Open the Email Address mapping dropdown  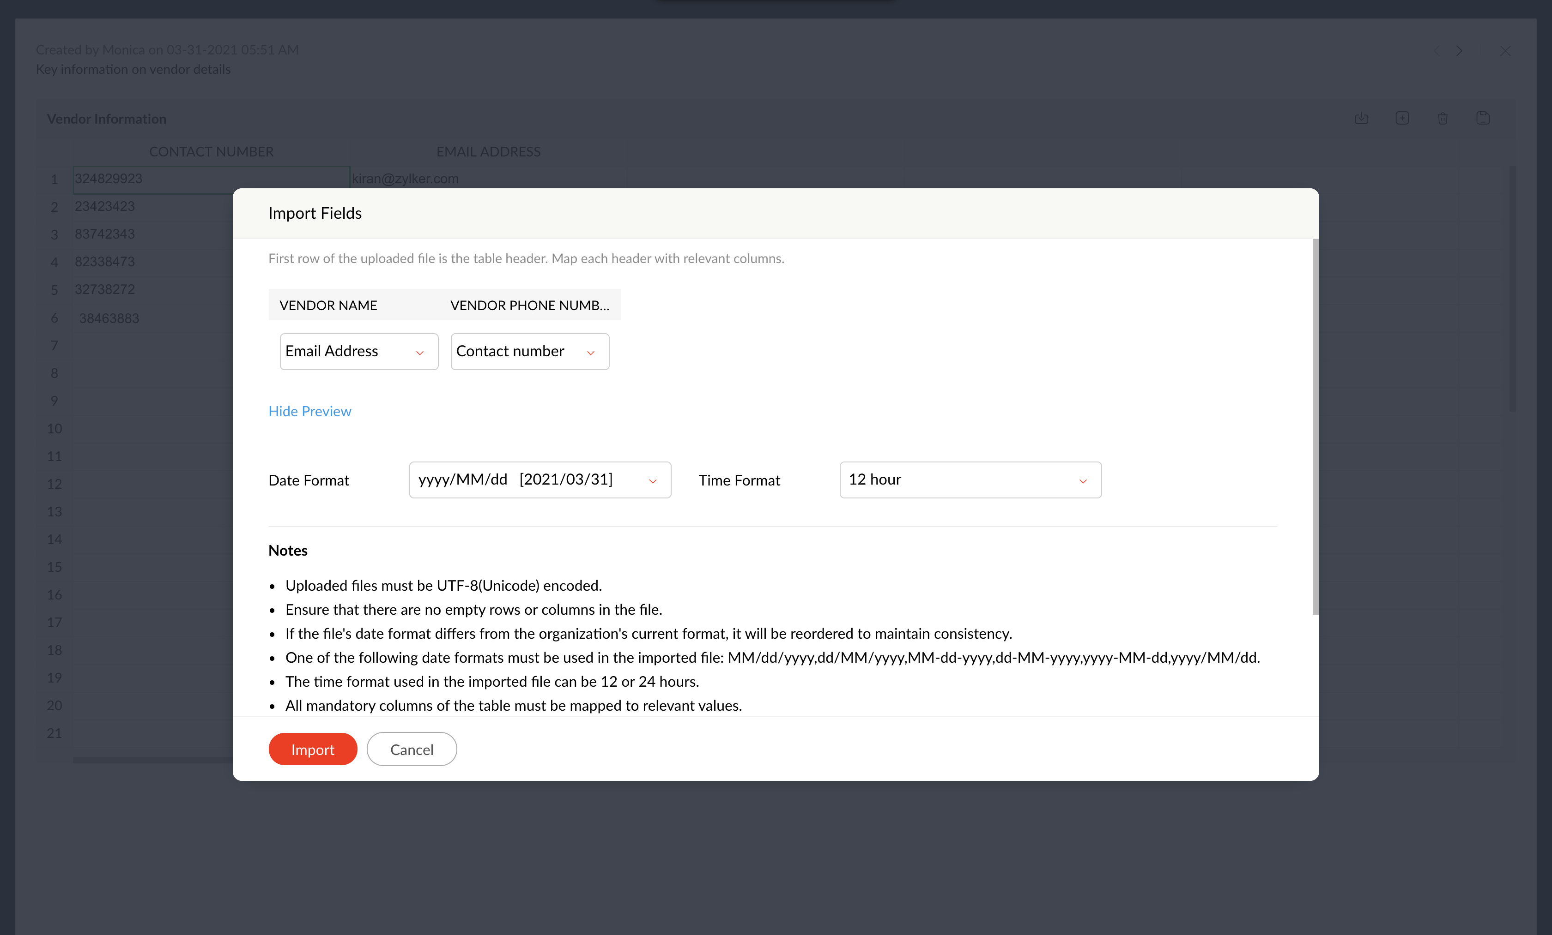point(358,351)
